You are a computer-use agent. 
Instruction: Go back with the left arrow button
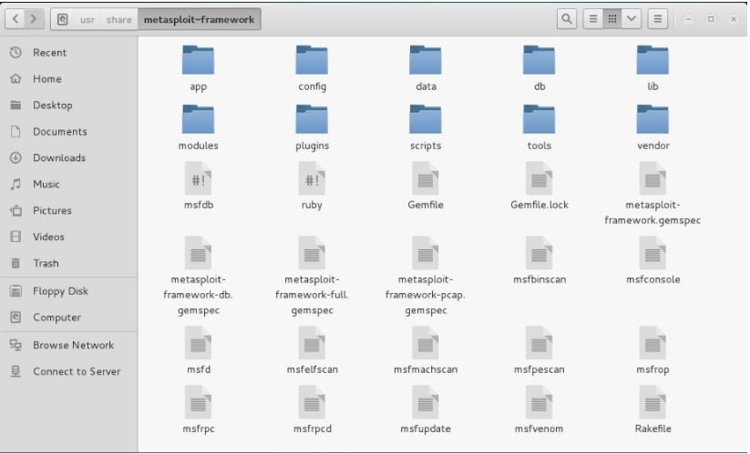coord(15,19)
